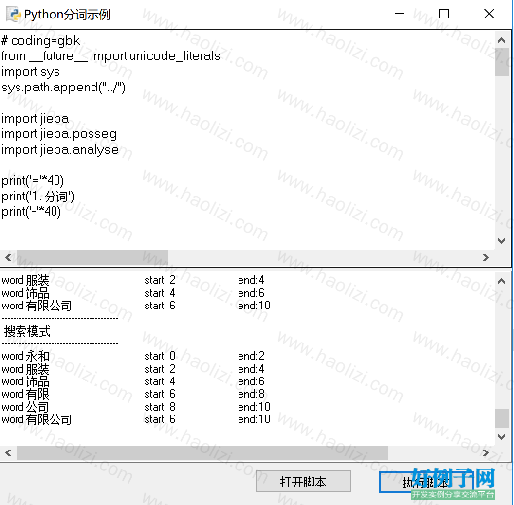514x505 pixels.
Task: Click the 执行脚本 button
Action: pyautogui.click(x=426, y=482)
